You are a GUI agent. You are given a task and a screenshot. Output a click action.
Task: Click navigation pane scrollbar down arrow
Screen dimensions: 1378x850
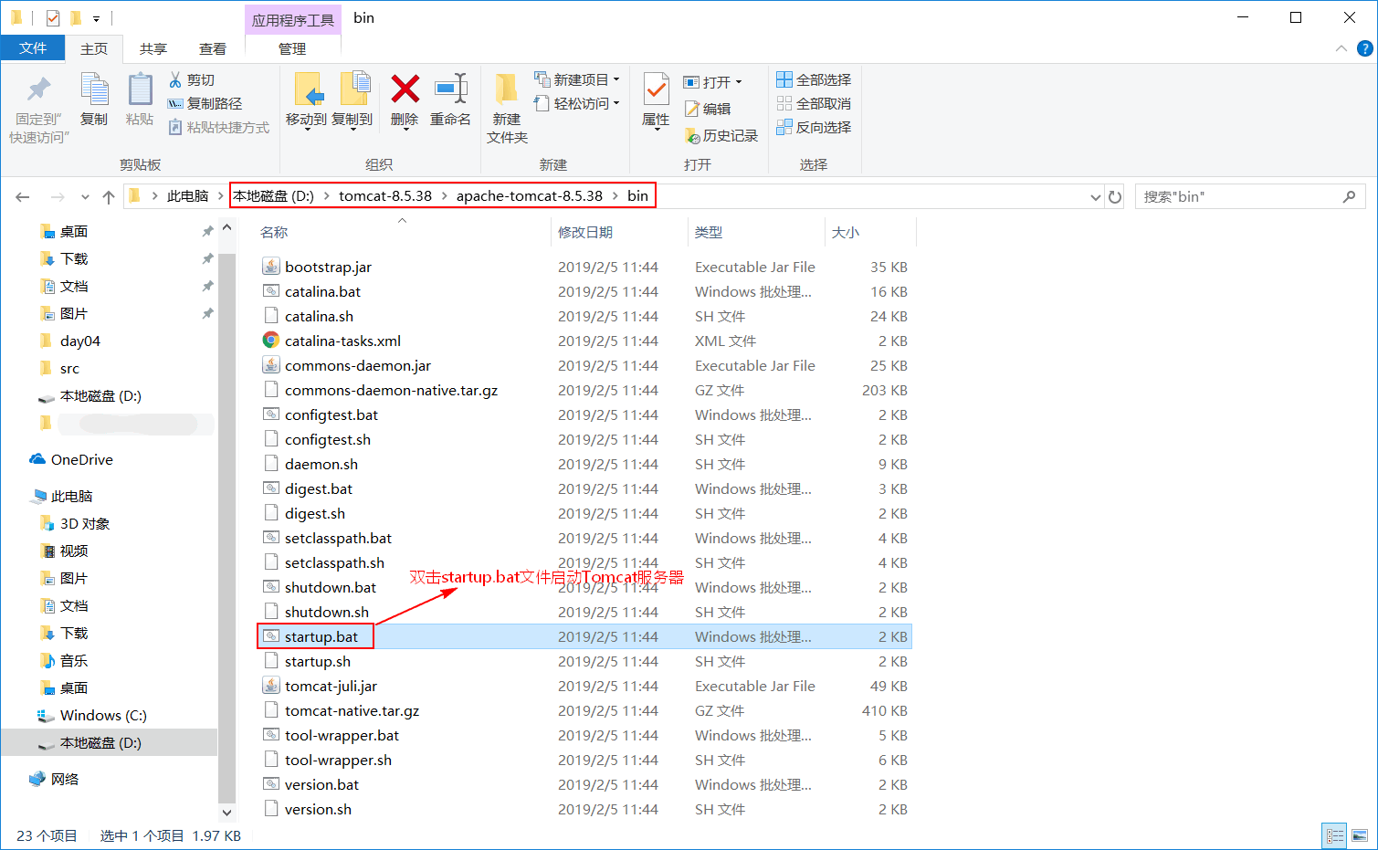pyautogui.click(x=227, y=812)
